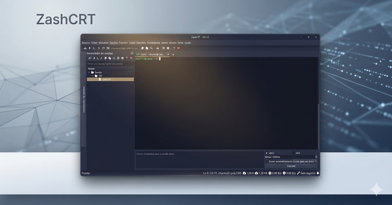Toggle the pin button on the Gerenciador de sessões panel
Screen dimensions: 392x205
[132, 53]
